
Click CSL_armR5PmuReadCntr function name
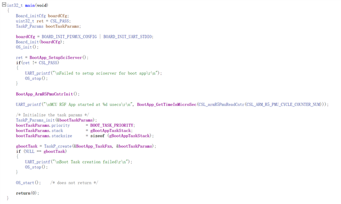[x=222, y=104]
